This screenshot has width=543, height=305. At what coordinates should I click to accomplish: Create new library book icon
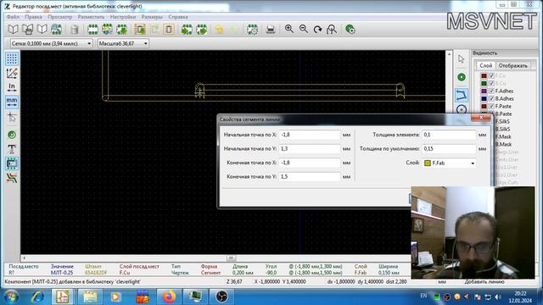click(42, 30)
